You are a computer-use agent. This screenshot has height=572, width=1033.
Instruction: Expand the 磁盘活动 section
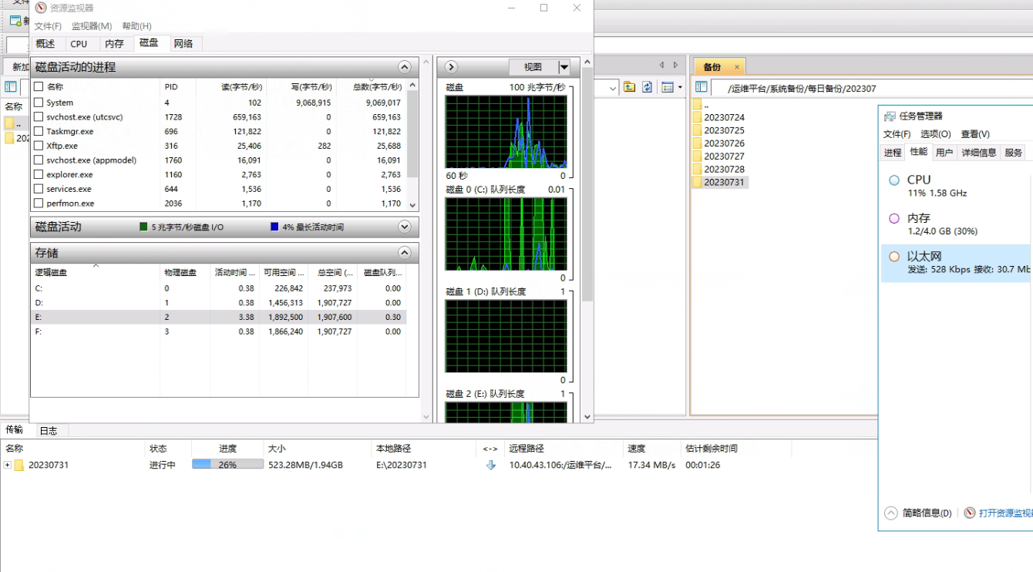[x=404, y=227]
